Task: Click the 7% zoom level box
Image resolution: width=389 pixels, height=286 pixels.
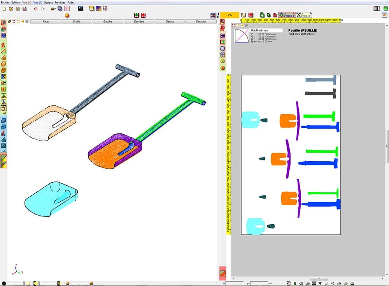Action: pos(230,15)
